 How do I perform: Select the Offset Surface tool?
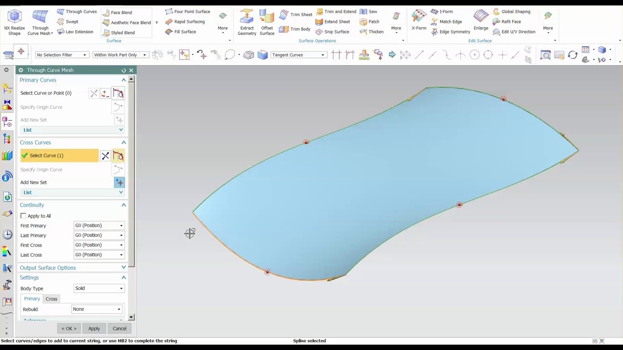(267, 22)
